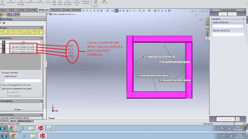This screenshot has width=248, height=139.
Task: Switch to the Mold Tools tab
Action: [56, 10]
